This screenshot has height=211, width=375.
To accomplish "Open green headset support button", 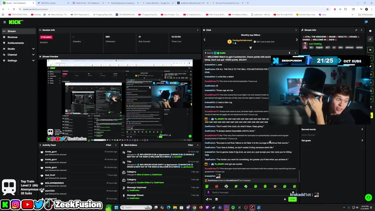I will pos(369,198).
